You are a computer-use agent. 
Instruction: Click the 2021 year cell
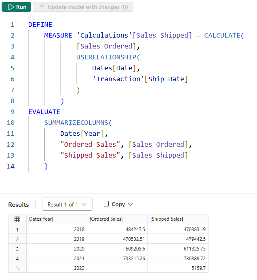tap(57, 258)
